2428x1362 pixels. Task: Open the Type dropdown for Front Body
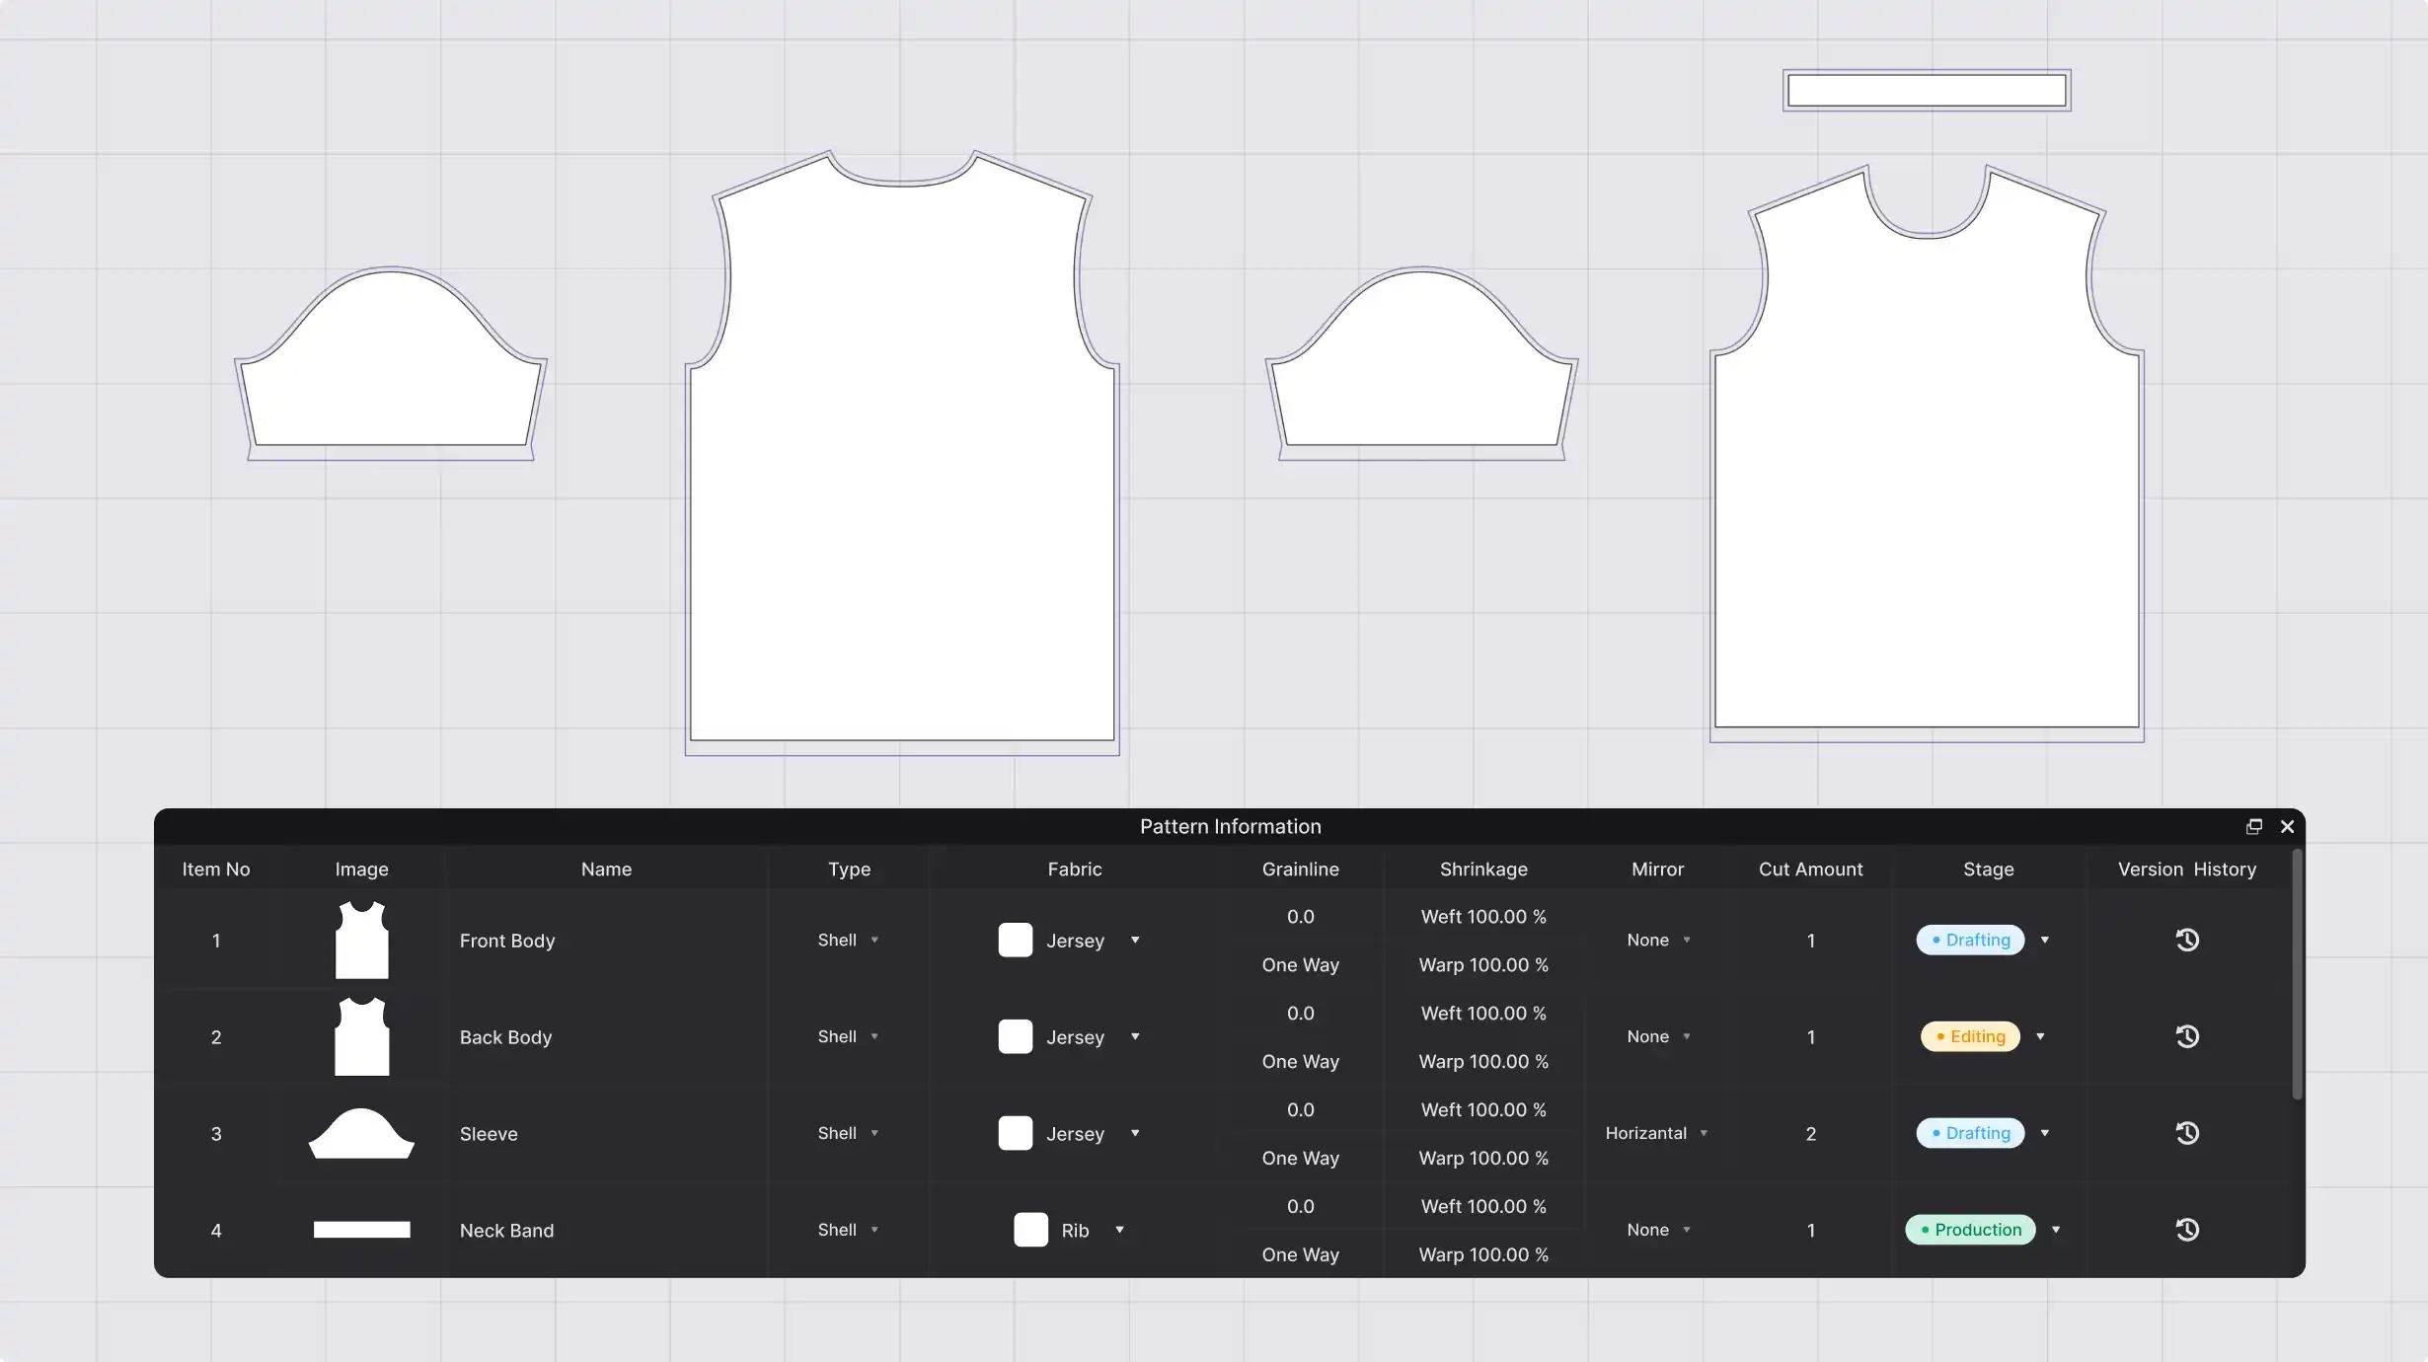click(x=848, y=940)
